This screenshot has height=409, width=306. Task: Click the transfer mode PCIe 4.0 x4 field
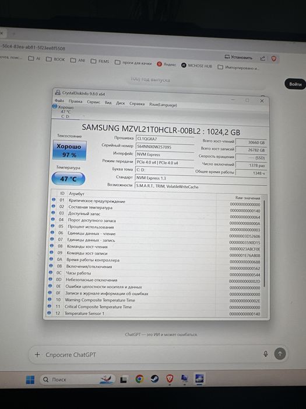click(x=165, y=162)
